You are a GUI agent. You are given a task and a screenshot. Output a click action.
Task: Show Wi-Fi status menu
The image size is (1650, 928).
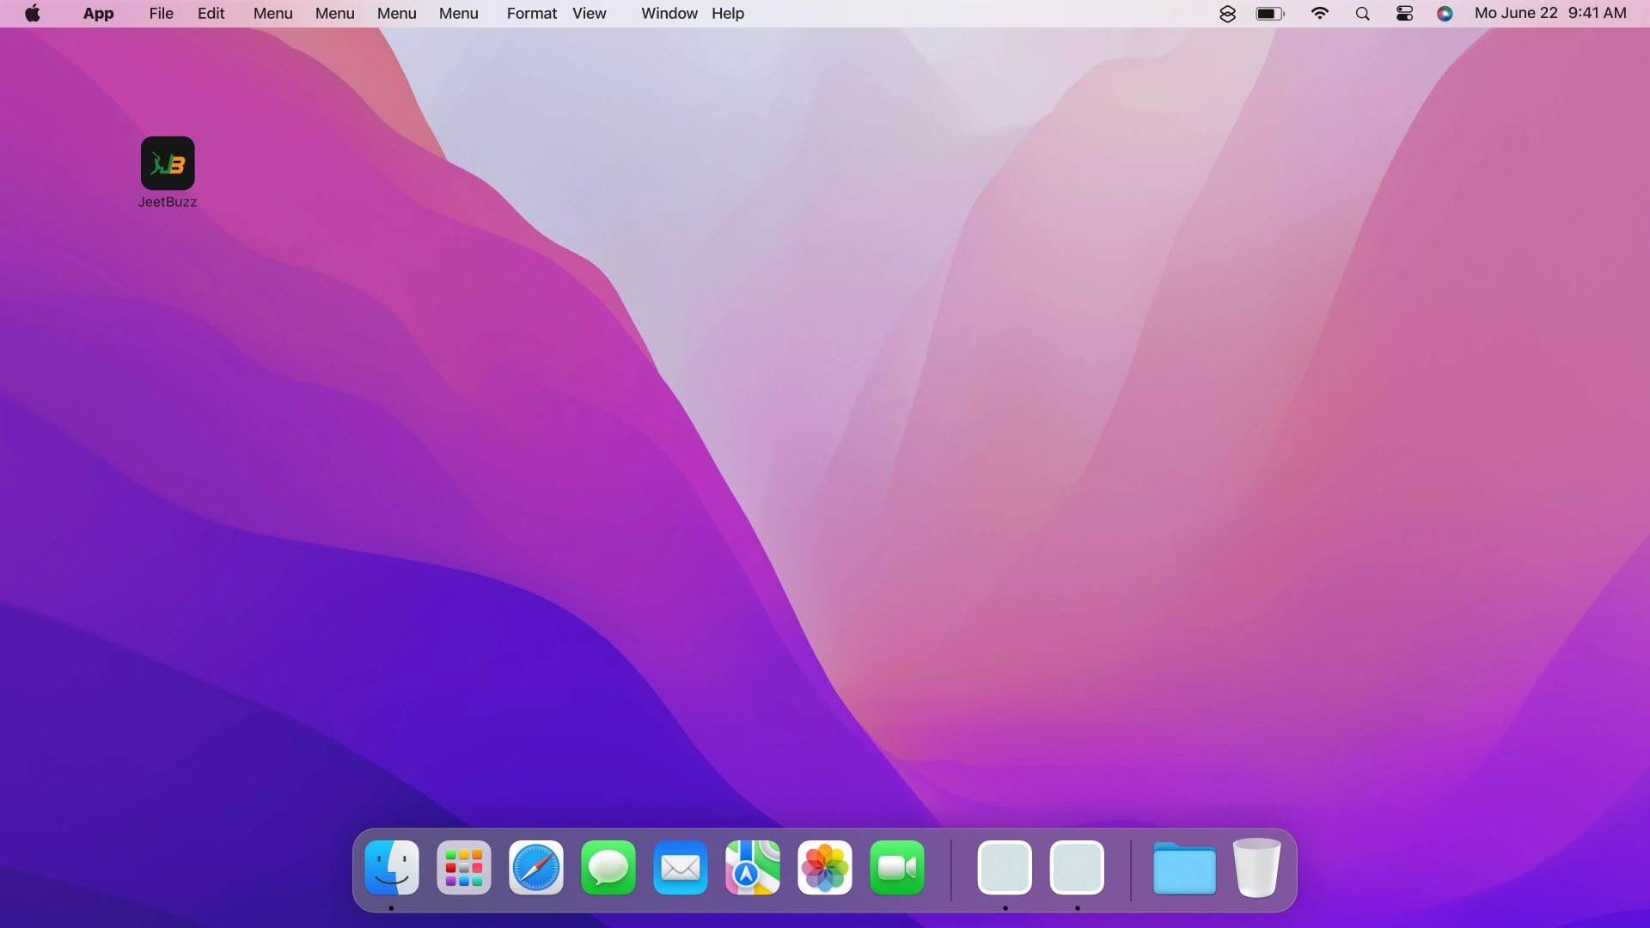click(x=1320, y=13)
